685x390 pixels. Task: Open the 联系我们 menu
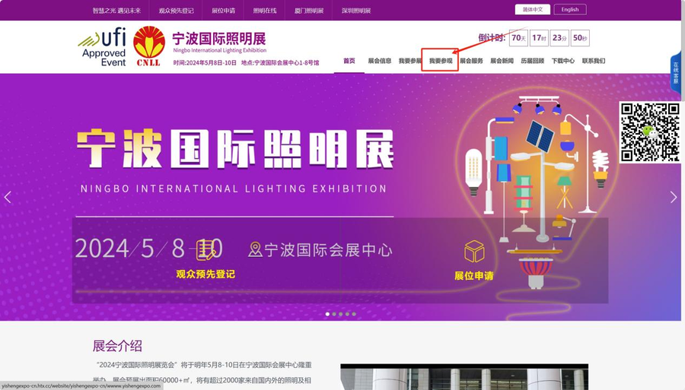click(x=594, y=61)
